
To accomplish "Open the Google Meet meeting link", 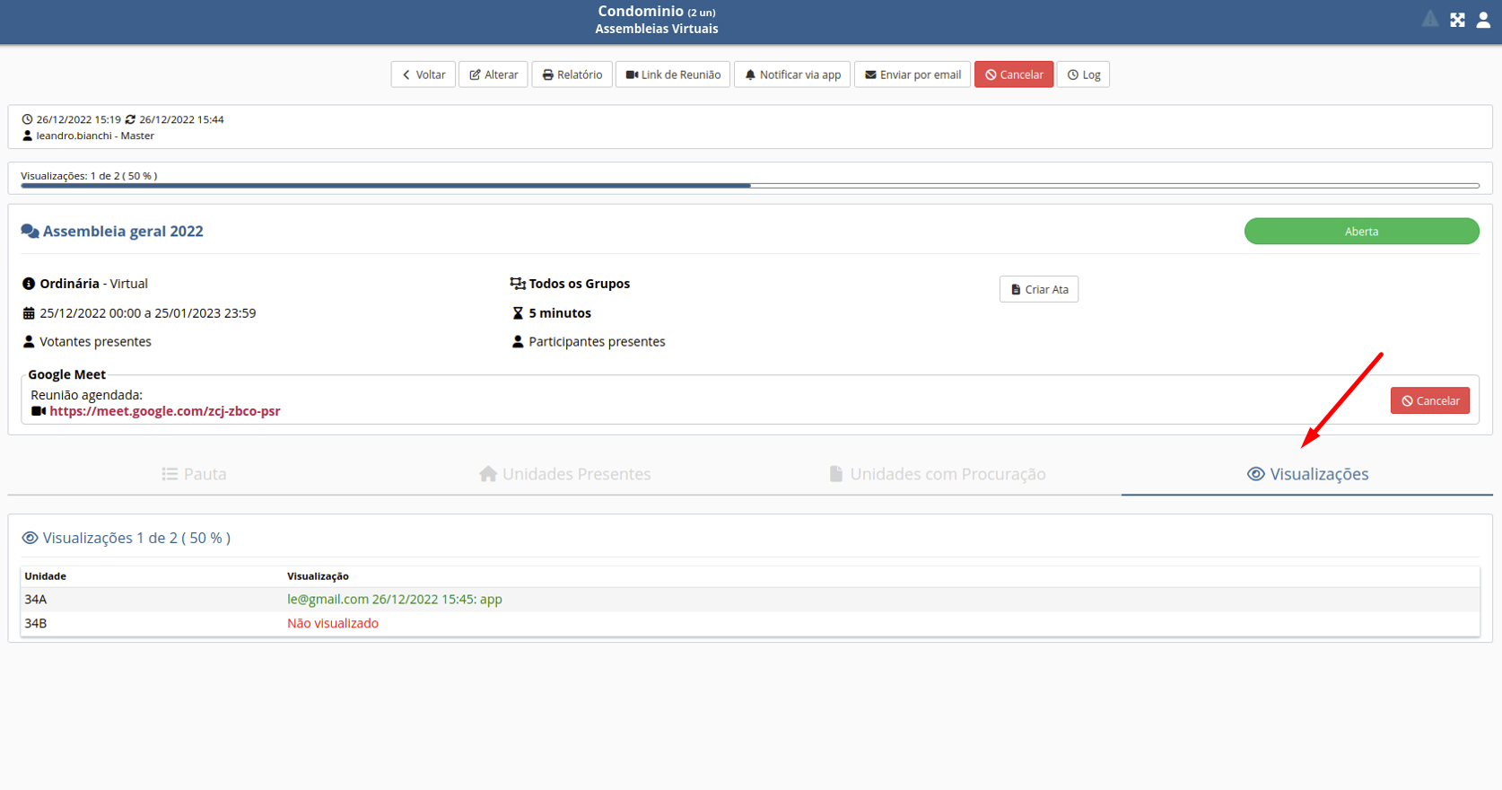I will pos(165,411).
